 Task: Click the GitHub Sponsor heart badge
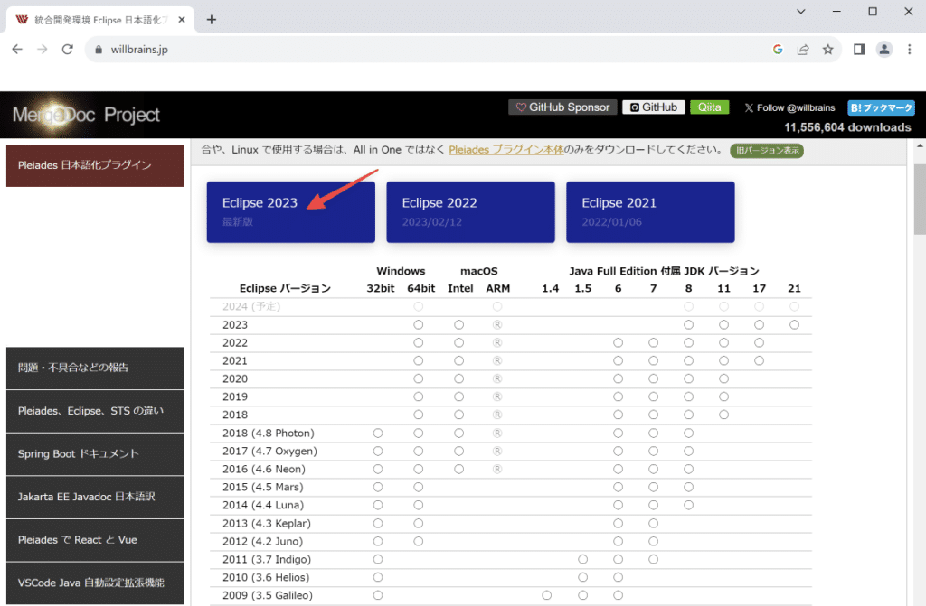tap(562, 107)
